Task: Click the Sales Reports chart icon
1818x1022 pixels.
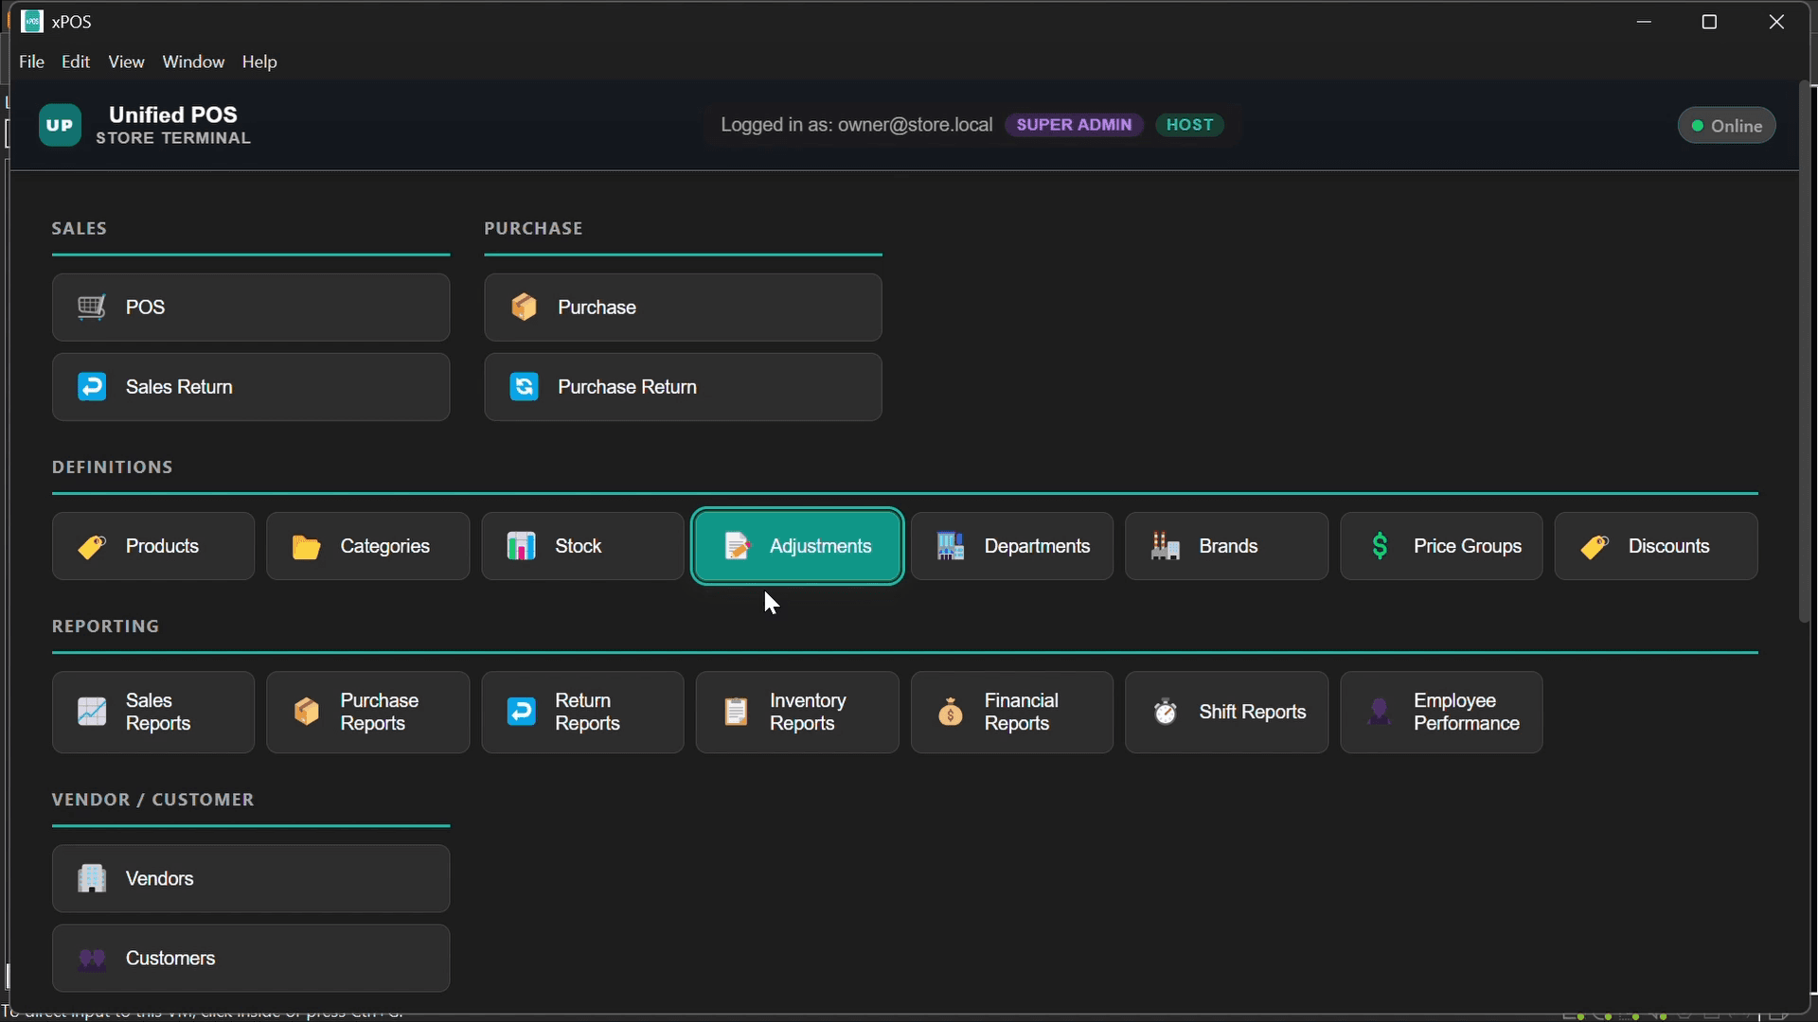Action: coord(92,712)
